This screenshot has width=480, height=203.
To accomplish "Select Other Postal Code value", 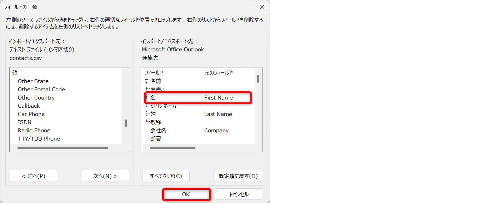I will [x=41, y=90].
